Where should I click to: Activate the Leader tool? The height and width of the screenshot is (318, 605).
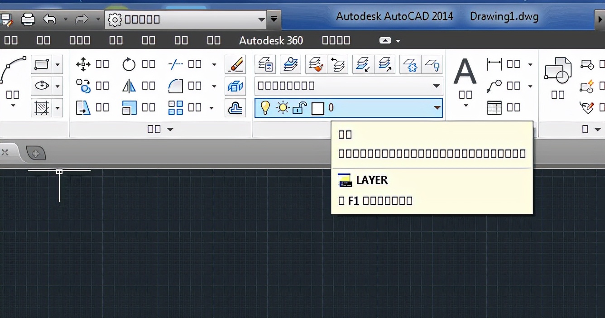tap(504, 86)
